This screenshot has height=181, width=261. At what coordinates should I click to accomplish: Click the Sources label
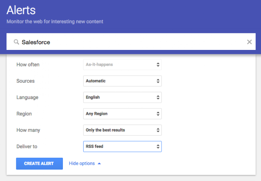25,81
